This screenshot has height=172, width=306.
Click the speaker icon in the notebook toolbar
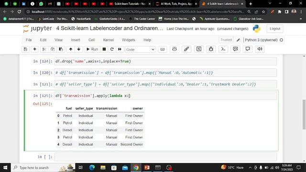click(260, 49)
